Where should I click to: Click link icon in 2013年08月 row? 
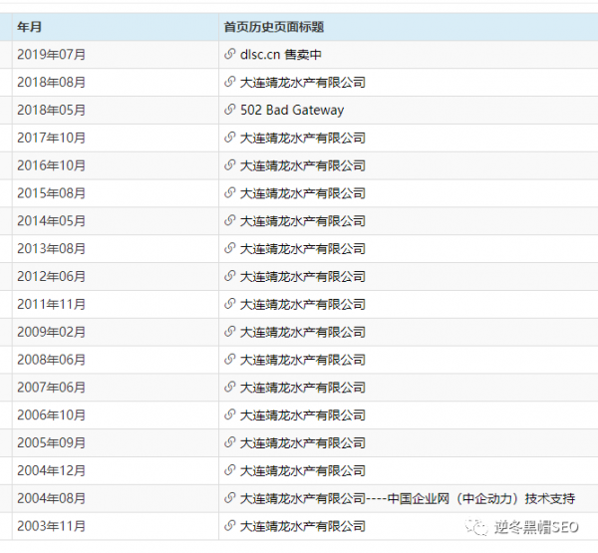point(229,248)
